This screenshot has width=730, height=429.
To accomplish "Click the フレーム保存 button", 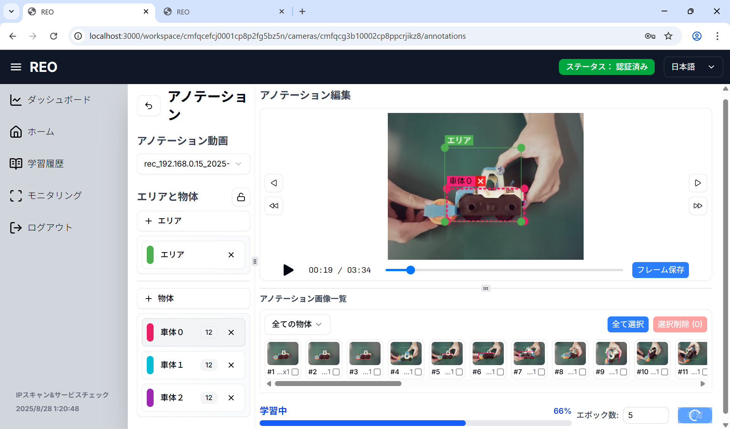I will [660, 270].
